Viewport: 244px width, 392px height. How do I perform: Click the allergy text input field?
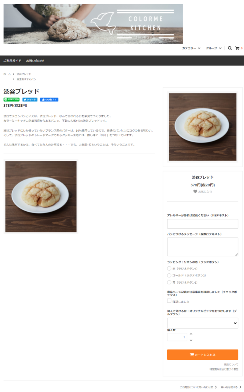203,224
